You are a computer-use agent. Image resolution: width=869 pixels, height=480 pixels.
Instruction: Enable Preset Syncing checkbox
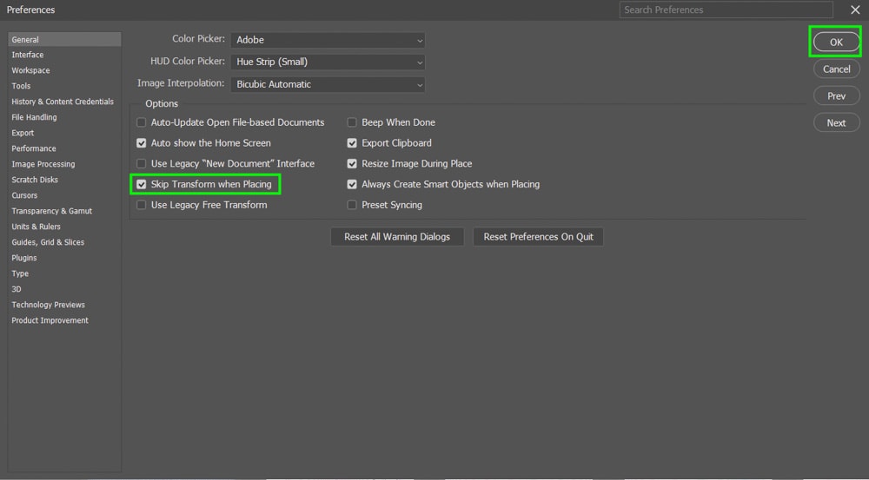coord(352,205)
